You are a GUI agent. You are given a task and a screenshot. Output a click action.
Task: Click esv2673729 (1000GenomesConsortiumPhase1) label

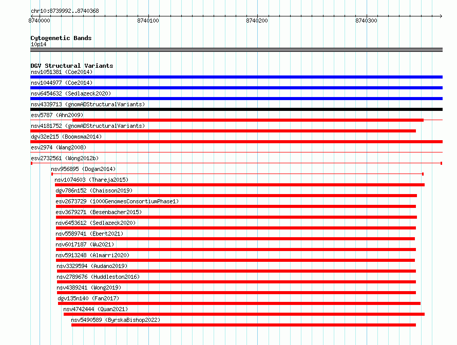117,201
